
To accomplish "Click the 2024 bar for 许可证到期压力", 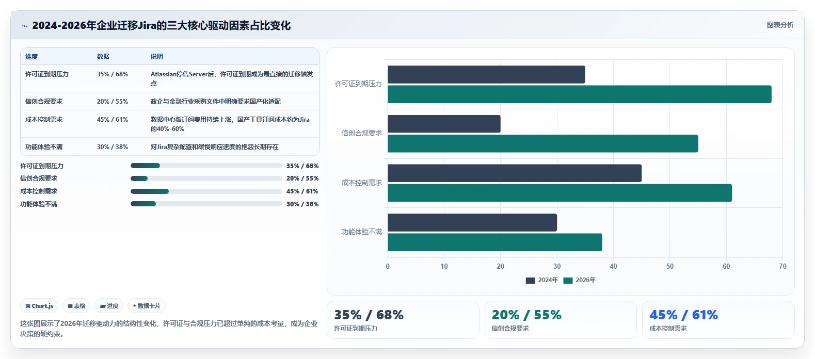I will click(486, 75).
